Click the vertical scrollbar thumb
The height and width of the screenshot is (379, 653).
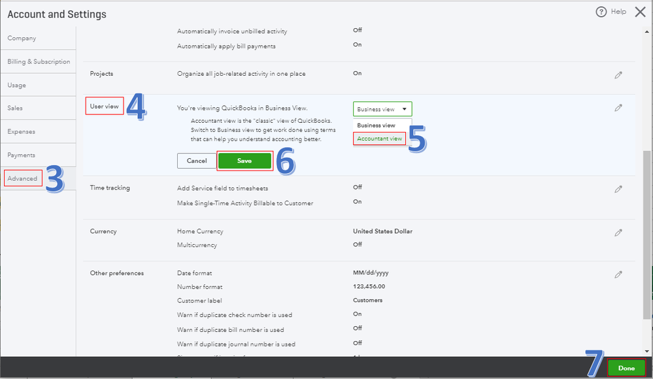646,235
